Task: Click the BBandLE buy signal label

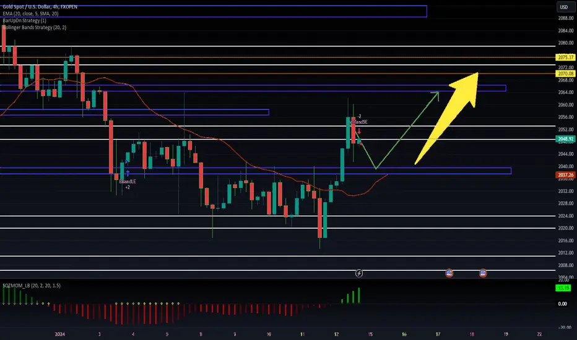Action: 128,182
